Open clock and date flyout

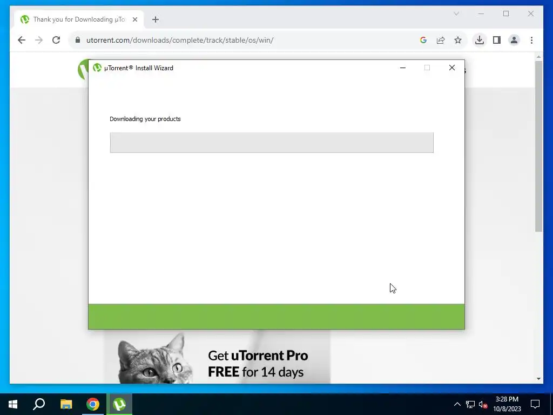point(507,404)
